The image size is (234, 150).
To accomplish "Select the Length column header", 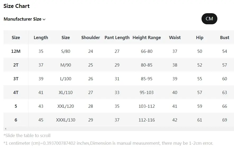I will (x=41, y=37).
